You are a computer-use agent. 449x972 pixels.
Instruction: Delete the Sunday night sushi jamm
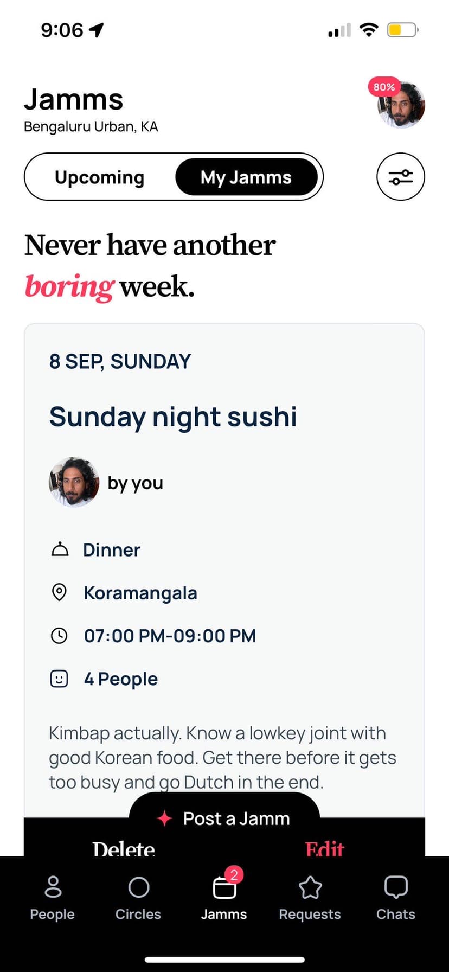coord(124,848)
